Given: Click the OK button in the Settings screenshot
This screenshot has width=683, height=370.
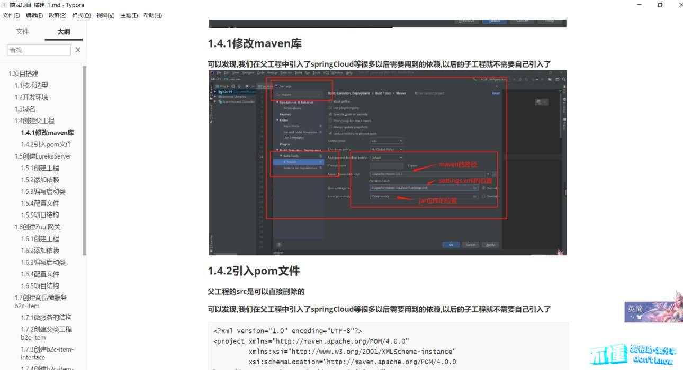Looking at the screenshot, I should pyautogui.click(x=451, y=245).
